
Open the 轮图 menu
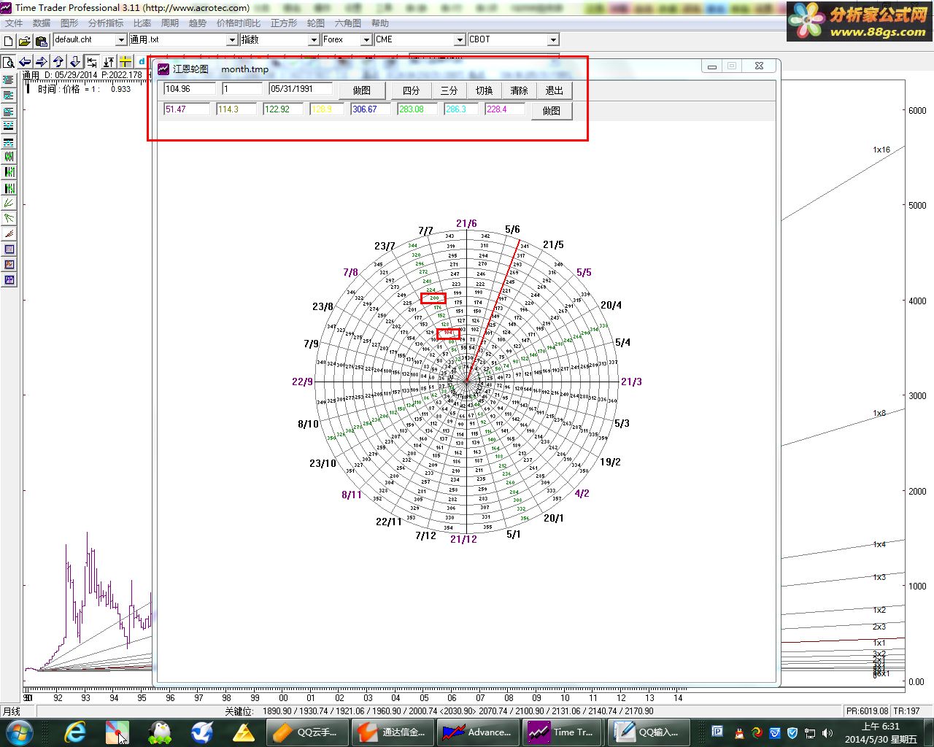click(316, 23)
